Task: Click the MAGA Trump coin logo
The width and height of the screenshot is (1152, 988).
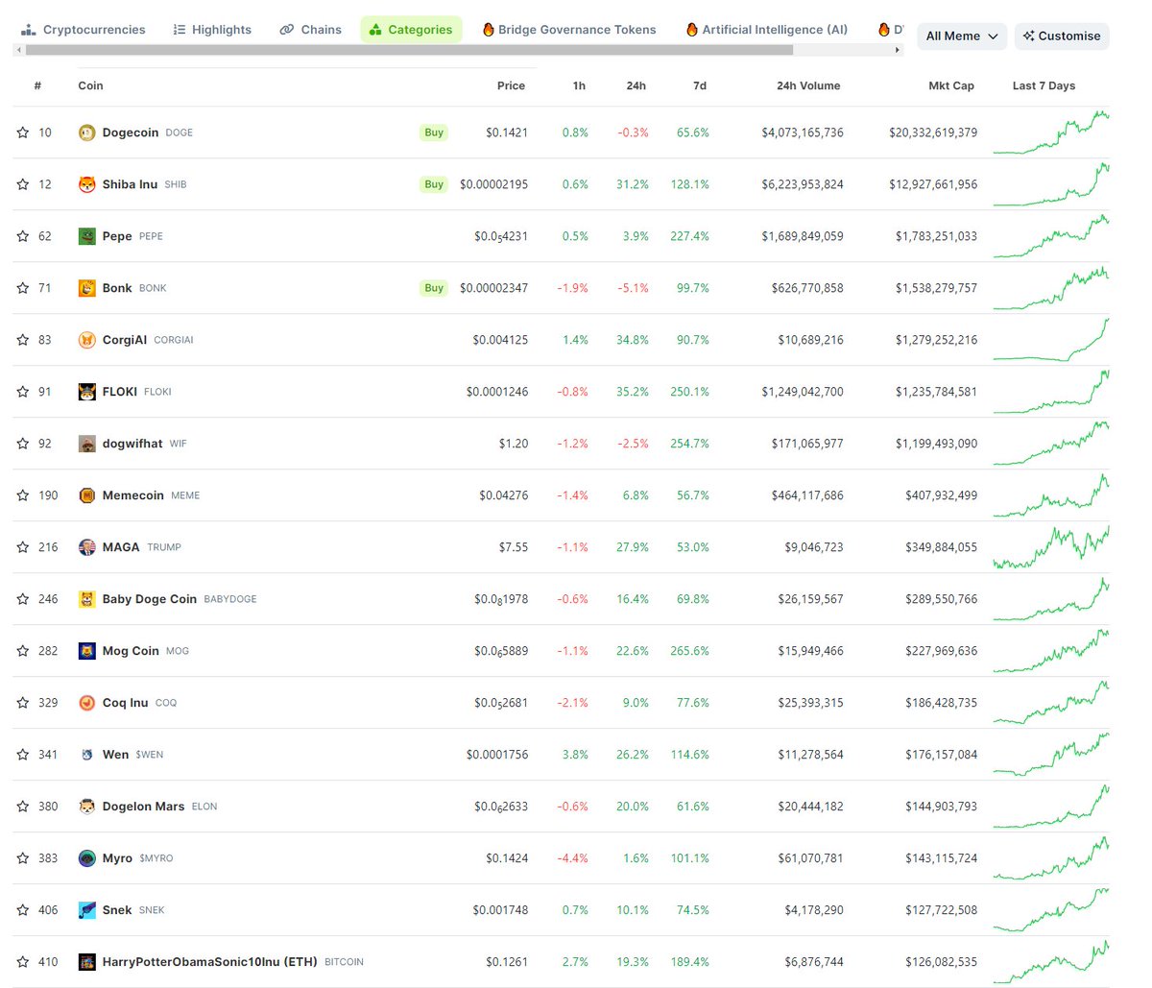Action: click(x=88, y=546)
